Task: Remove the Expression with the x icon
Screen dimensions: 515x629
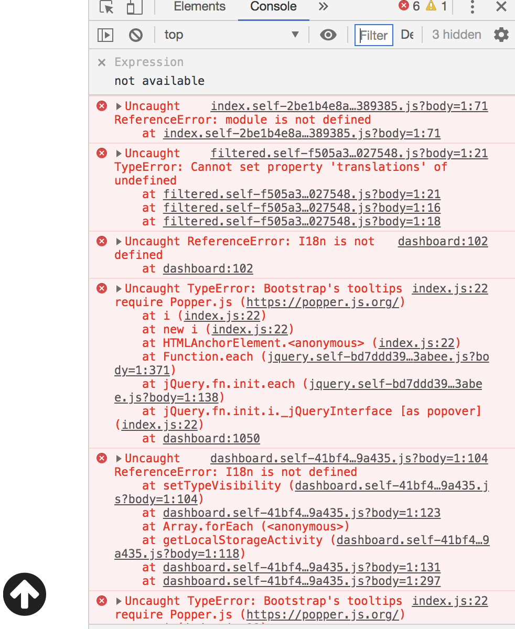Action: point(101,62)
